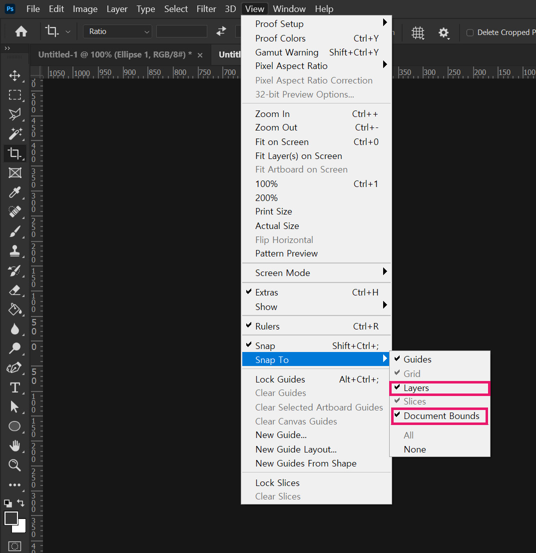Image resolution: width=536 pixels, height=553 pixels.
Task: Uncheck Document Bounds in Snap To submenu
Action: (440, 416)
